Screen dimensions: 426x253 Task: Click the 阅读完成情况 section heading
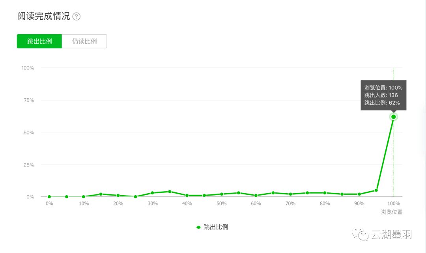click(x=43, y=16)
